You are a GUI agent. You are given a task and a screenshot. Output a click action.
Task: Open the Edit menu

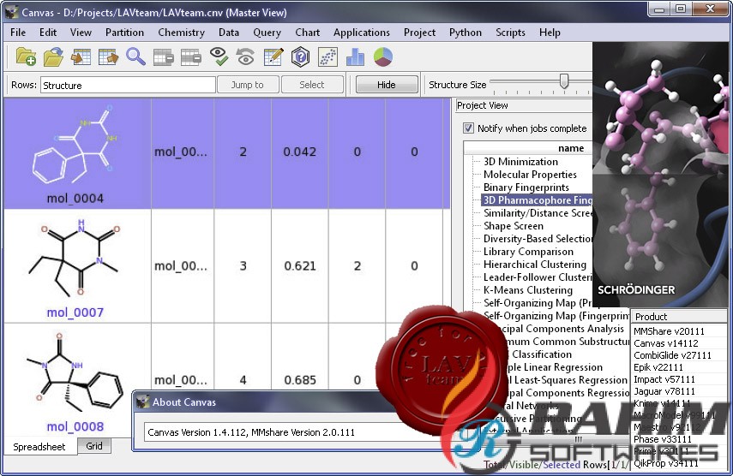48,33
